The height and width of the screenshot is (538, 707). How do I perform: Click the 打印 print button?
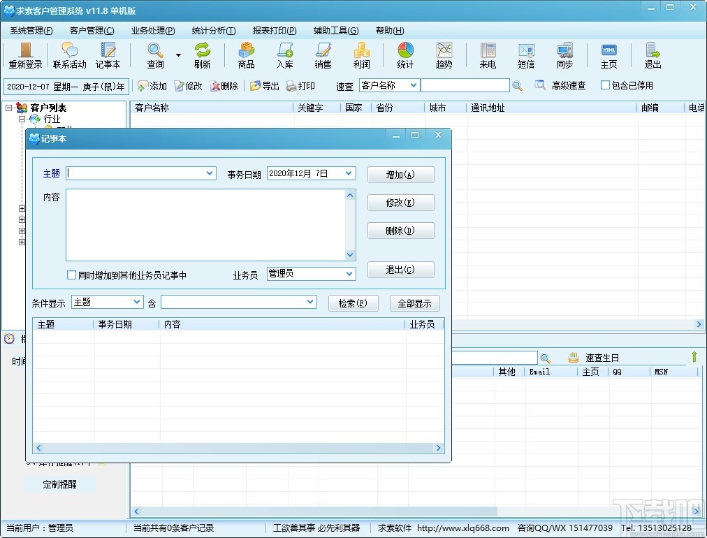point(300,86)
